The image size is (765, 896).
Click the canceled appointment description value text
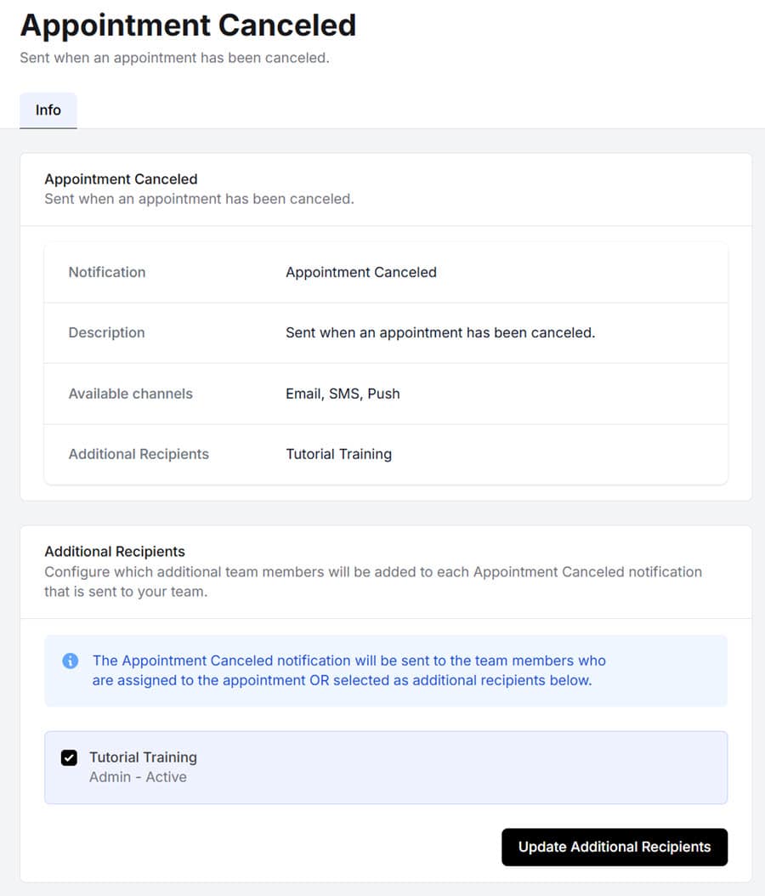(x=440, y=332)
